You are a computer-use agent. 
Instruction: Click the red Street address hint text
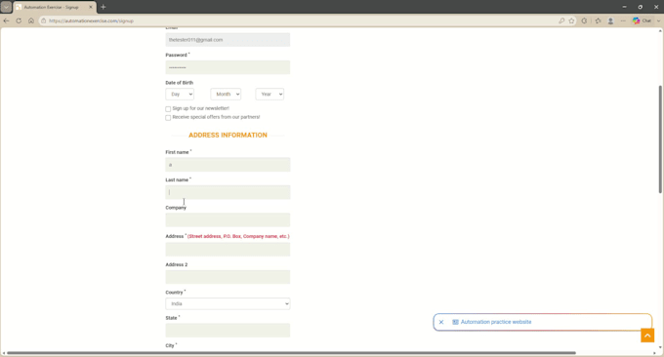click(238, 236)
